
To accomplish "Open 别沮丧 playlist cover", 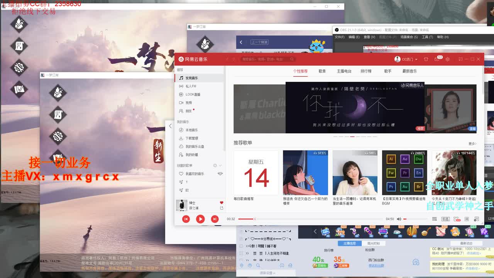I will point(305,173).
